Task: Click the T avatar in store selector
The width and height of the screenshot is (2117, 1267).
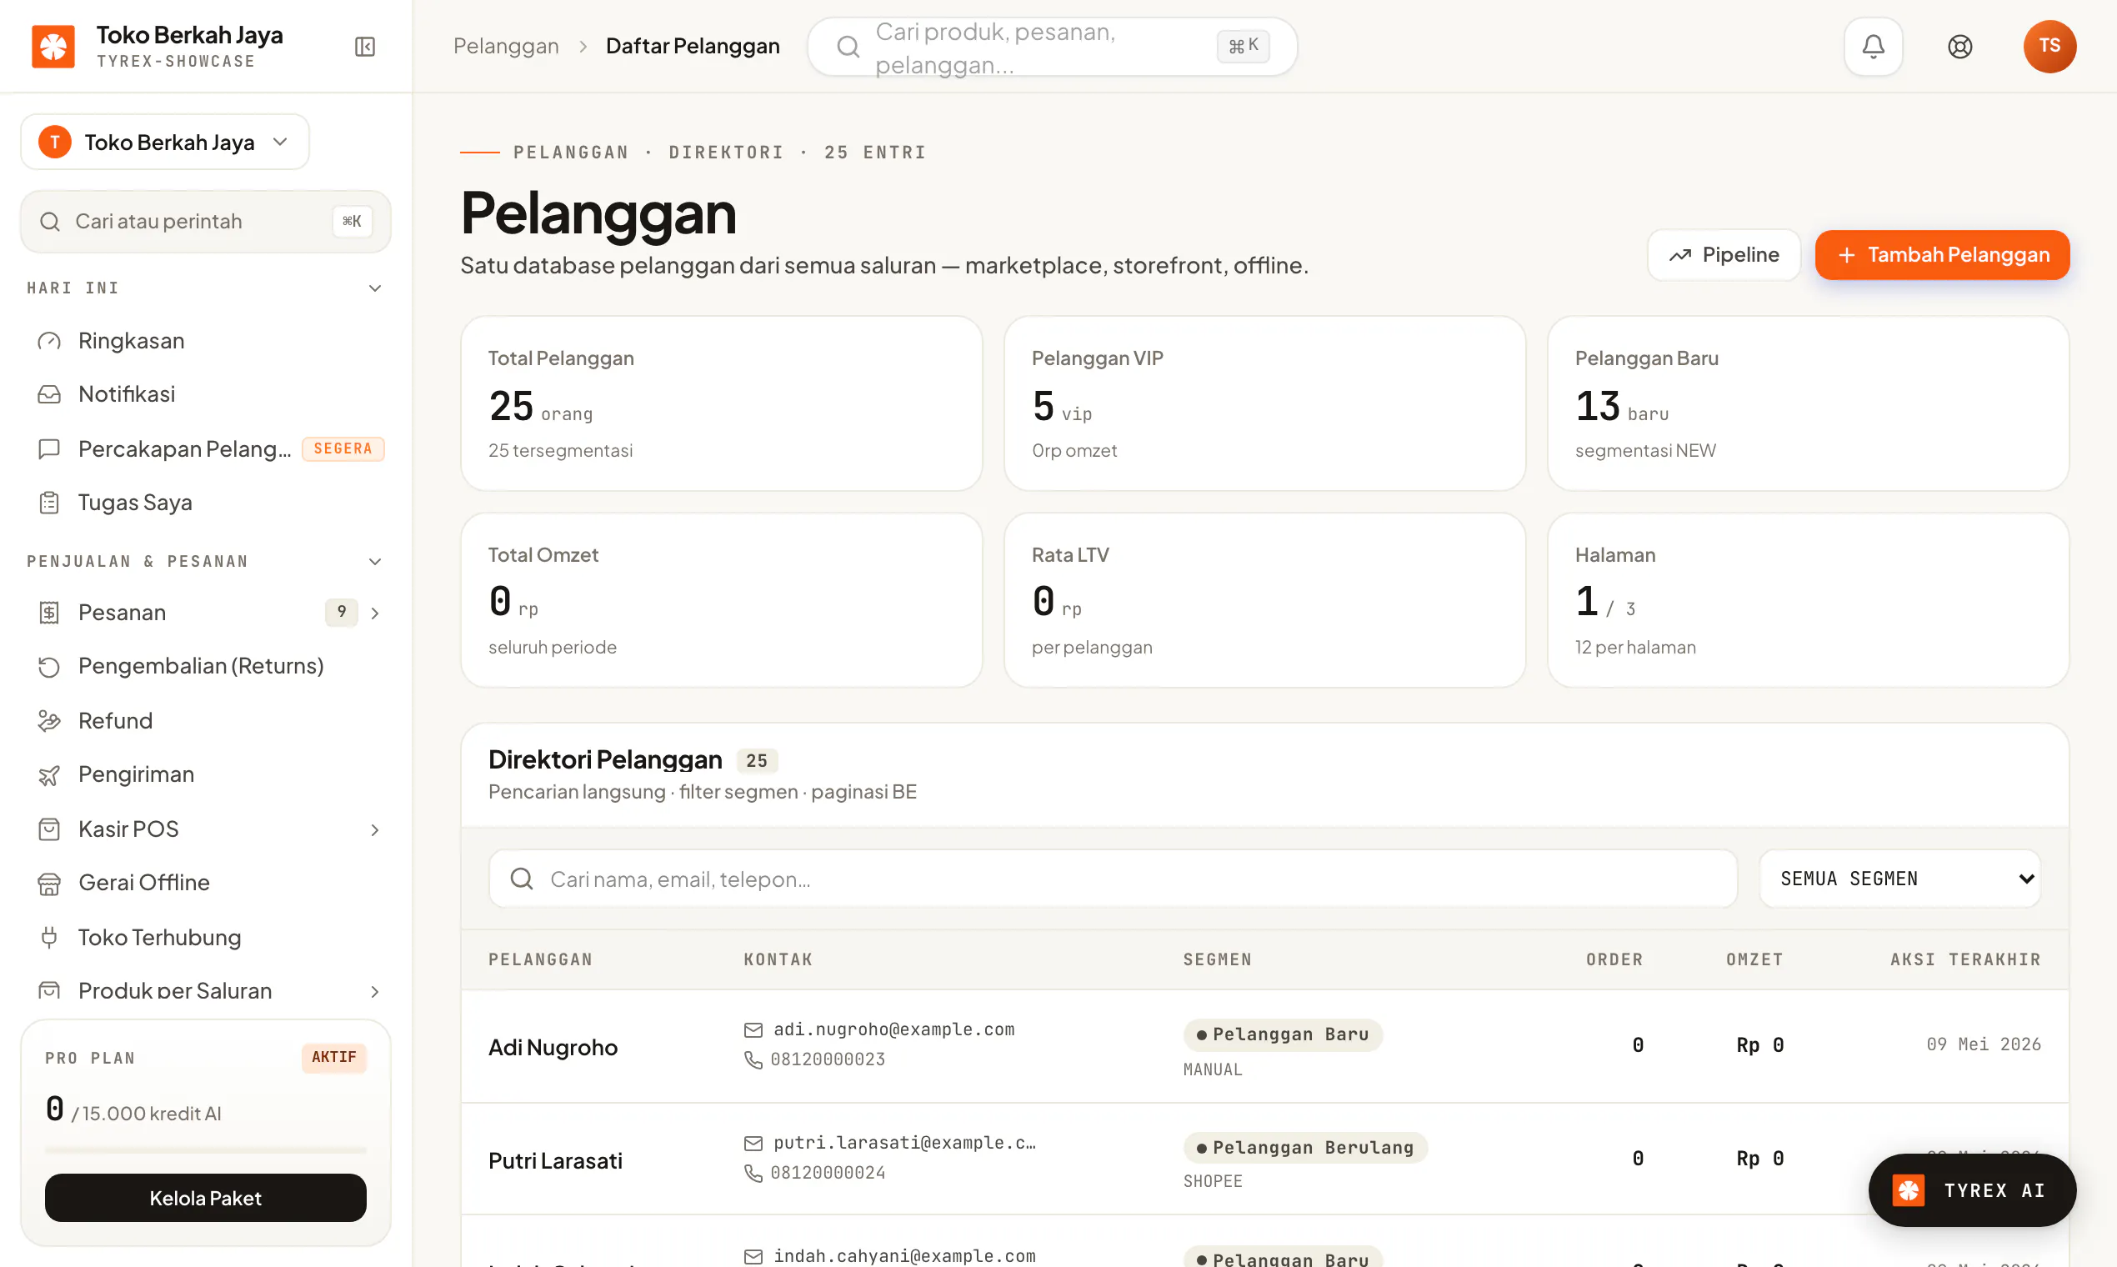Action: click(55, 142)
